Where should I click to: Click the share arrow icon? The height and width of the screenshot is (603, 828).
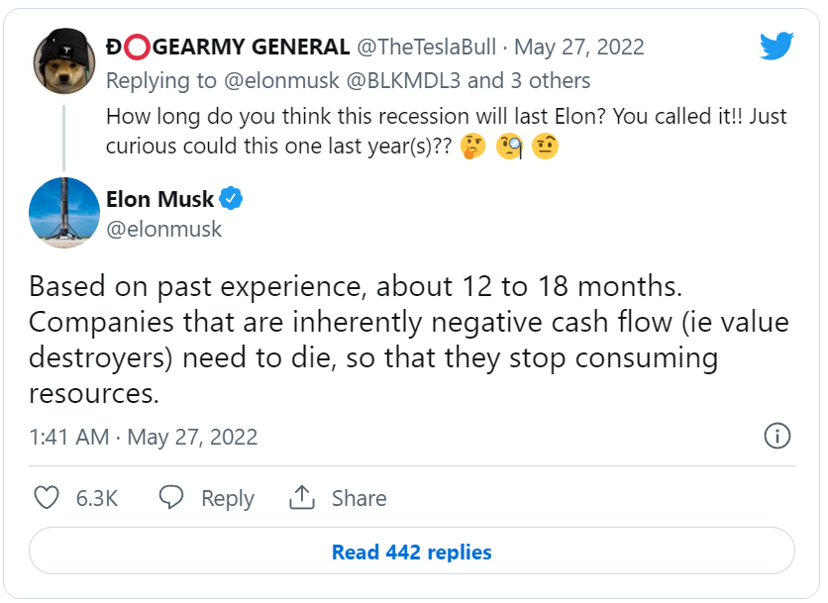302,498
